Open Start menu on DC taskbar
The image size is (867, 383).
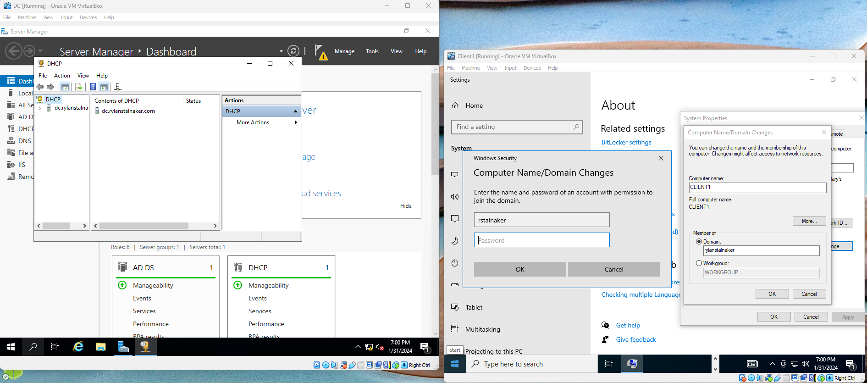tap(11, 347)
